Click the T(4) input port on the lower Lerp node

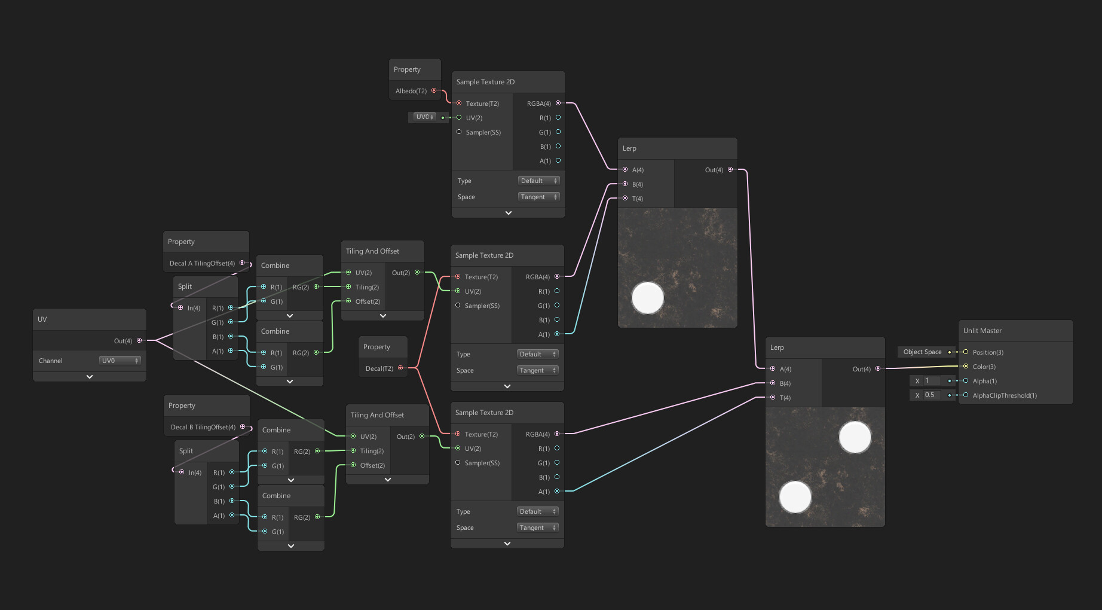click(x=773, y=397)
